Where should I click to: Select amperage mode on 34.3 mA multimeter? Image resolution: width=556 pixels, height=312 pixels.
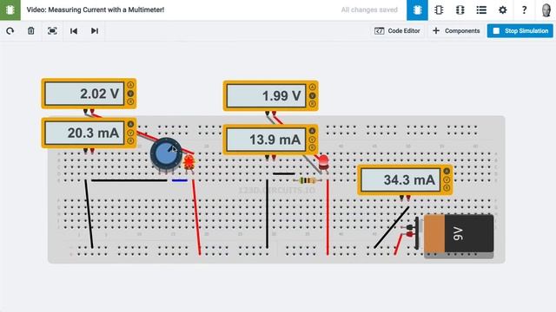(x=447, y=172)
